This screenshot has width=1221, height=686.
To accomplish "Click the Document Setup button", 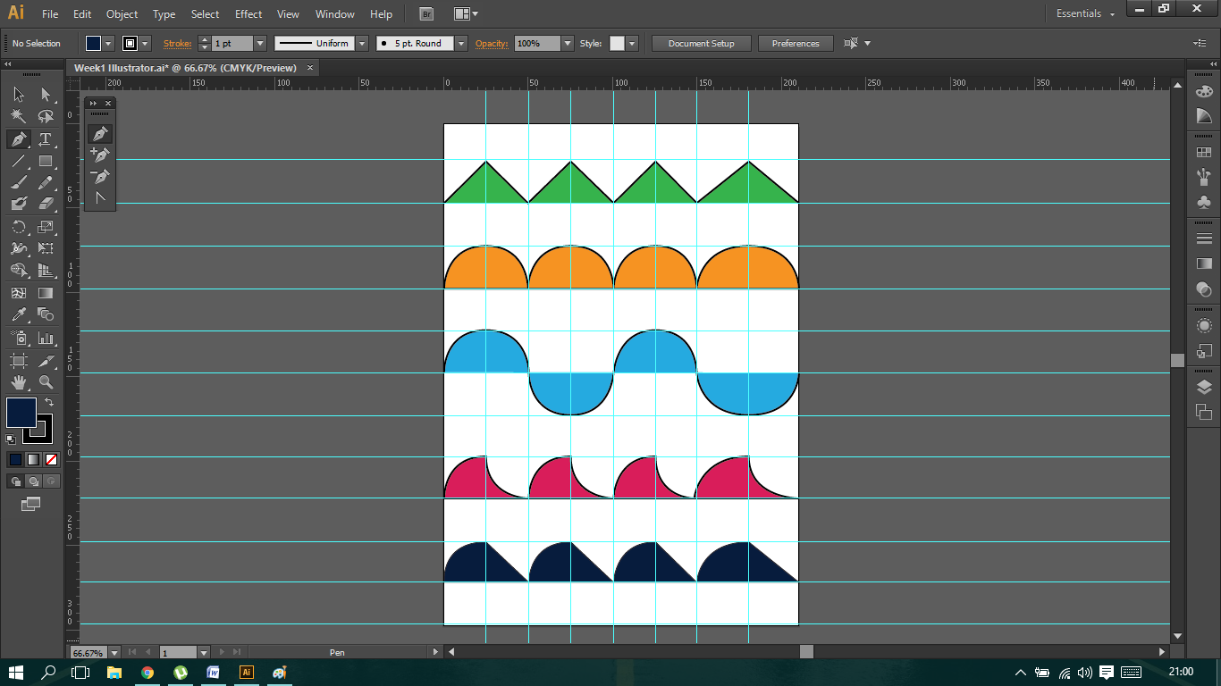I will pos(701,43).
